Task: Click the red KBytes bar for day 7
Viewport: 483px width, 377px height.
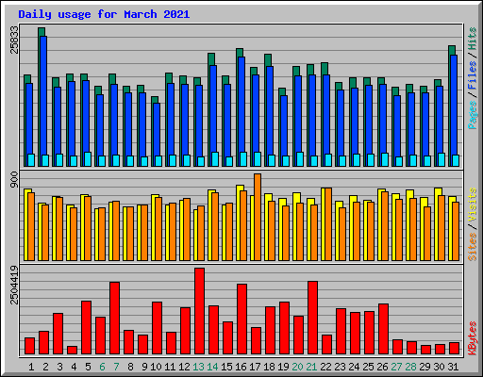Action: (x=114, y=318)
